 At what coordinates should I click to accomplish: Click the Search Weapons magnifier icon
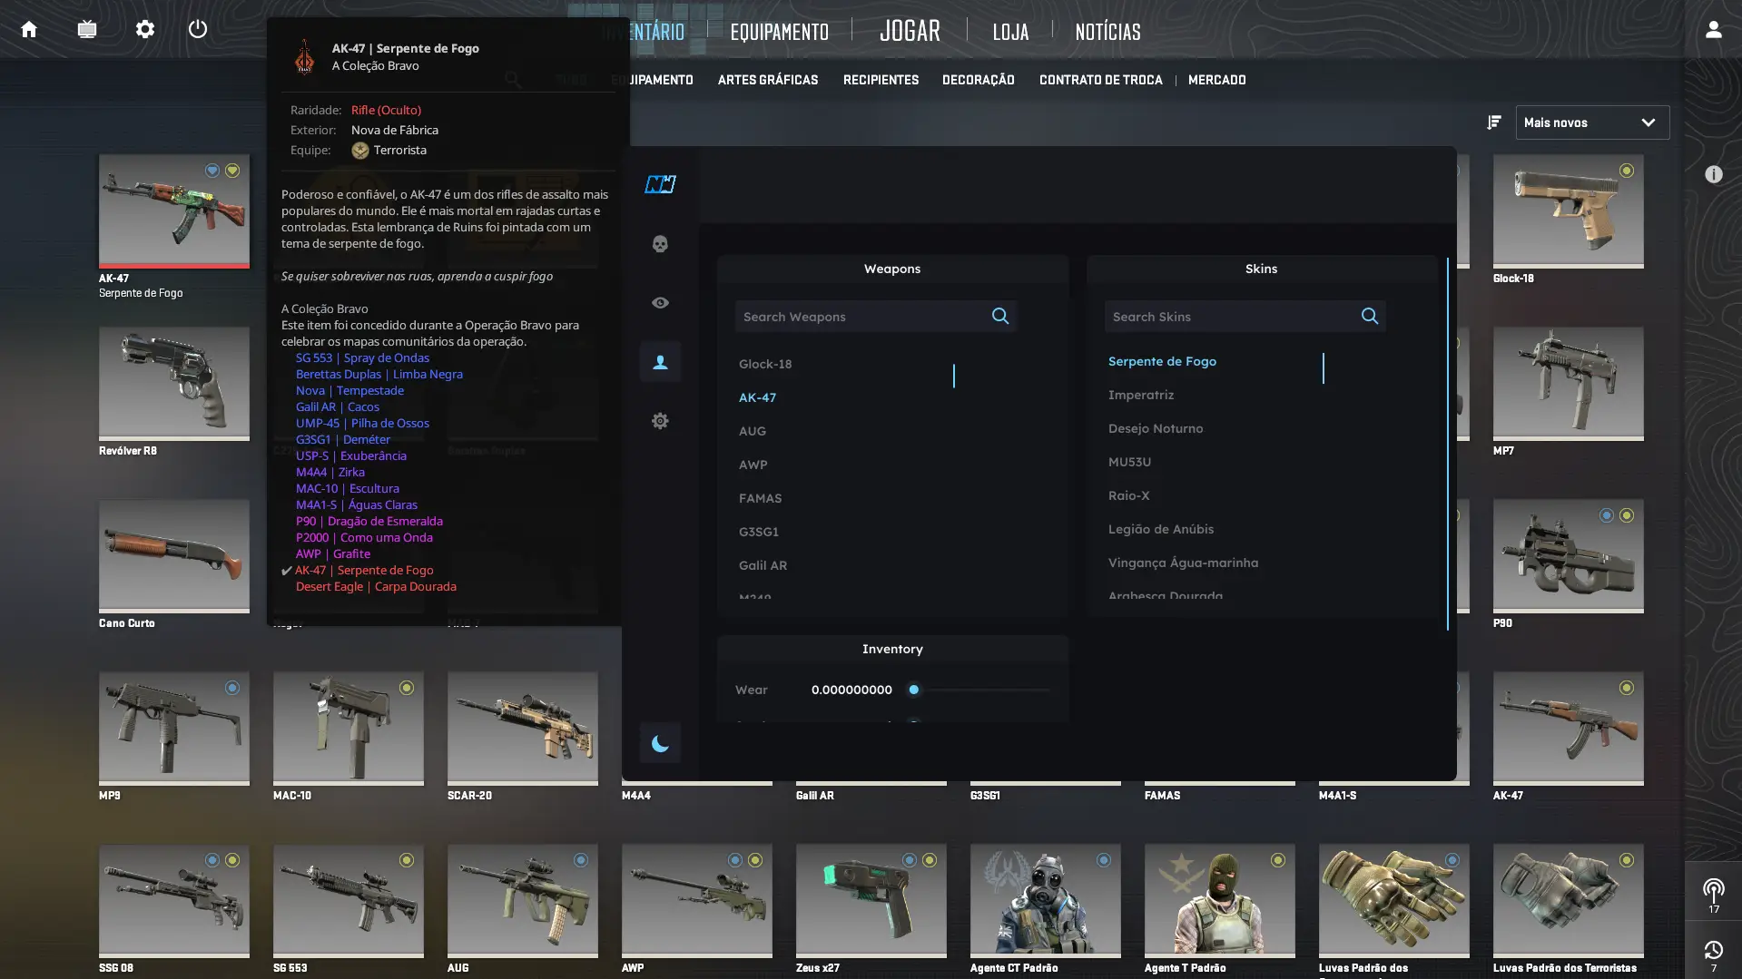coord(1000,316)
